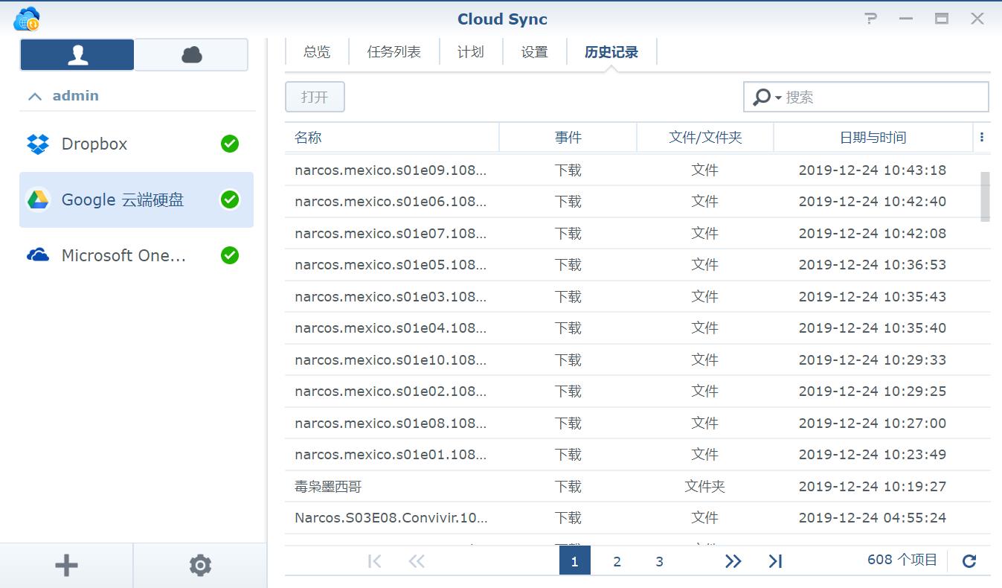Viewport: 1002px width, 588px height.
Task: Open the Cloud Sync app logo icon
Action: [x=27, y=19]
